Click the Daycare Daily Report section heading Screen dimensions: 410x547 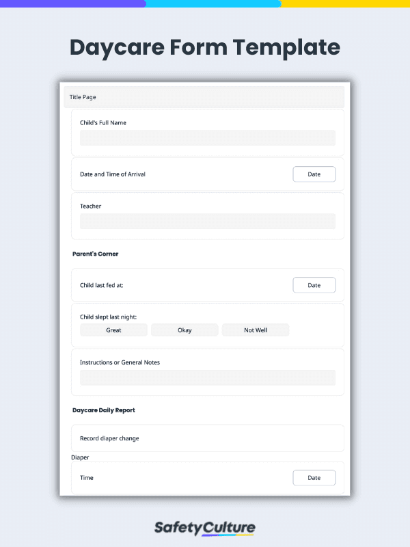(104, 410)
